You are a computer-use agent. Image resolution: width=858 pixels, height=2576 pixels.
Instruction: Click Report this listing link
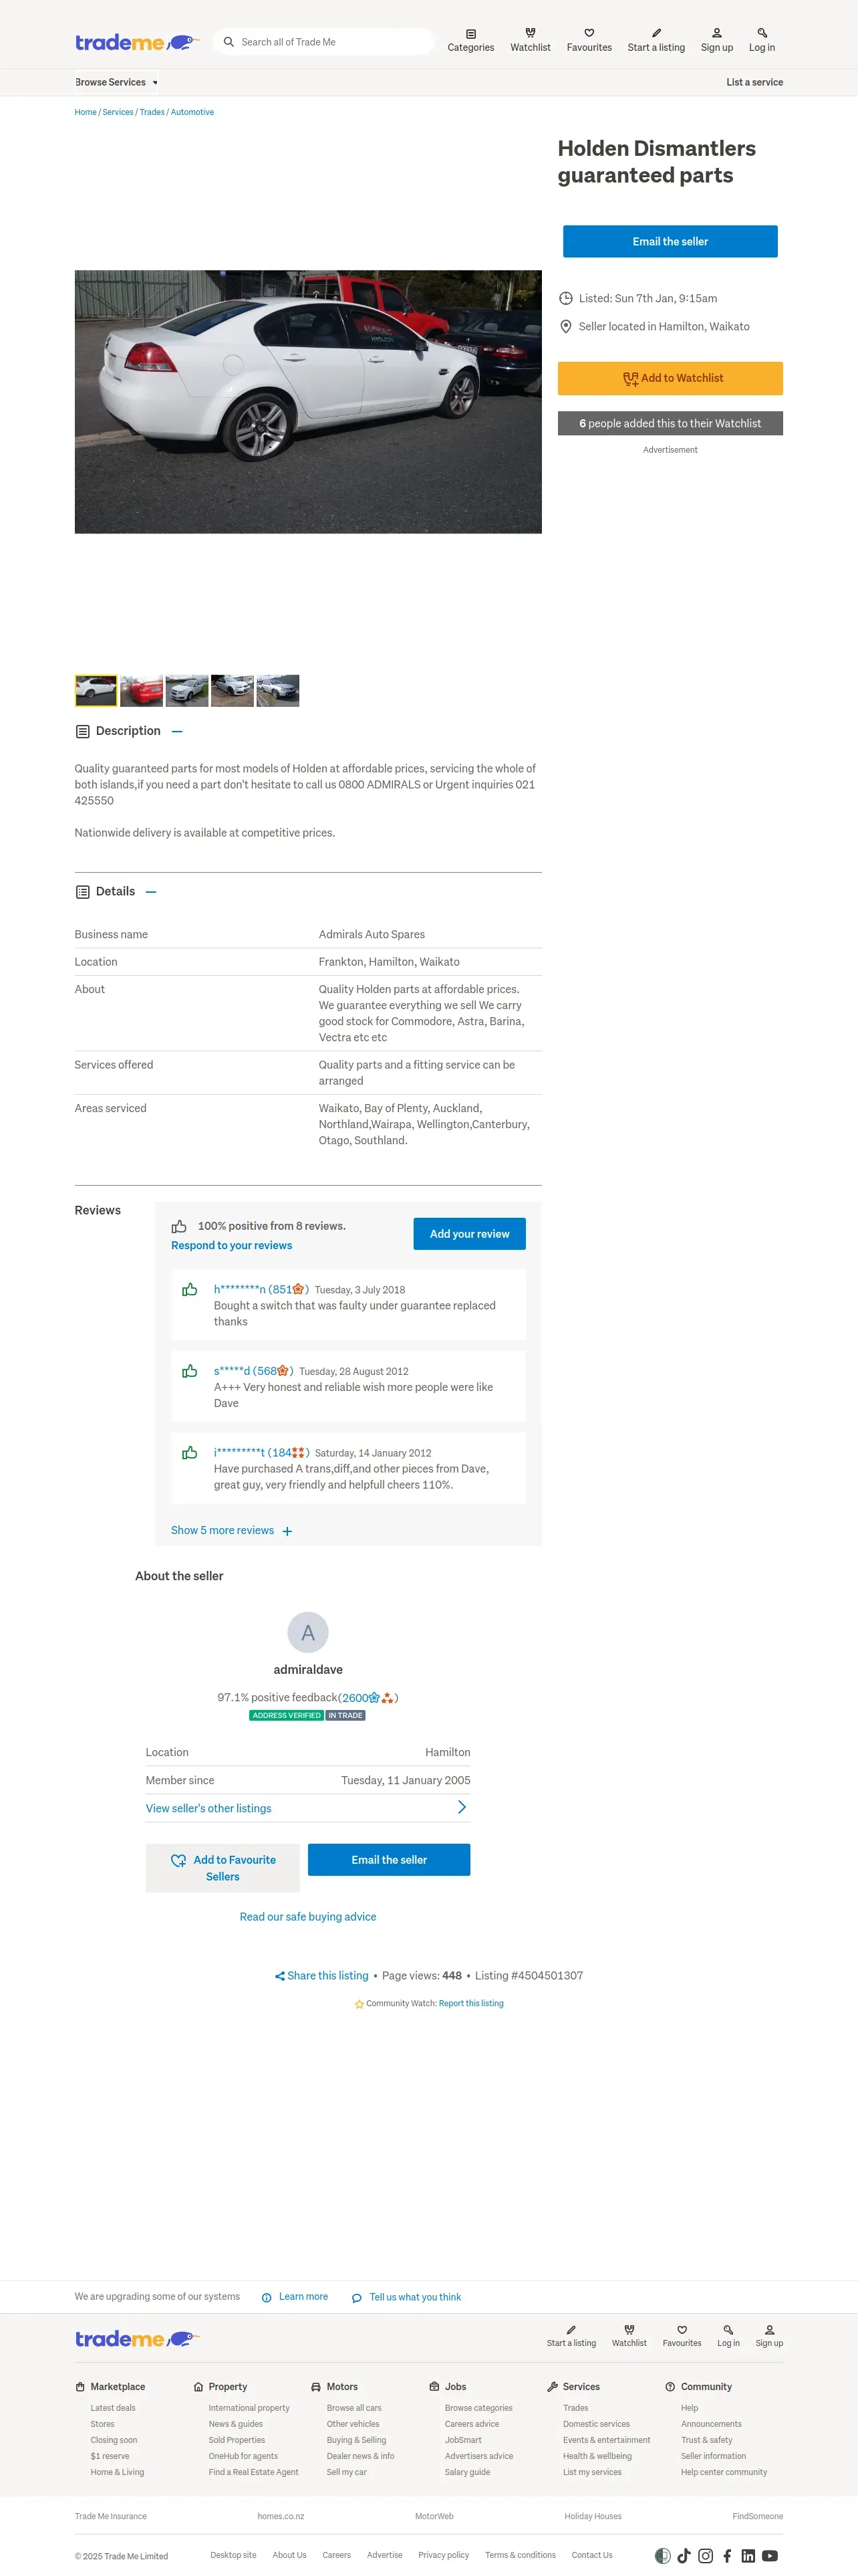tap(470, 2003)
